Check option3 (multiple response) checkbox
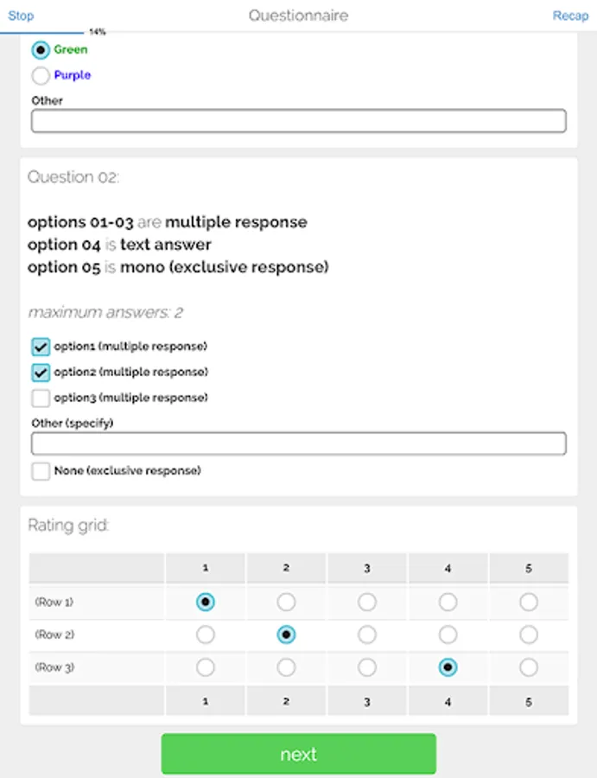This screenshot has height=778, width=597. point(41,399)
